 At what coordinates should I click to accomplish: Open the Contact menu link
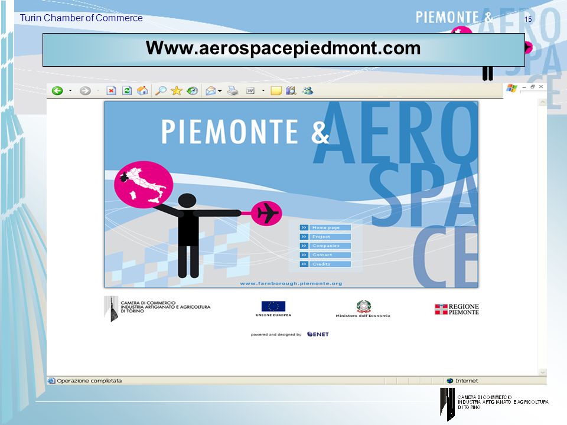click(x=330, y=255)
